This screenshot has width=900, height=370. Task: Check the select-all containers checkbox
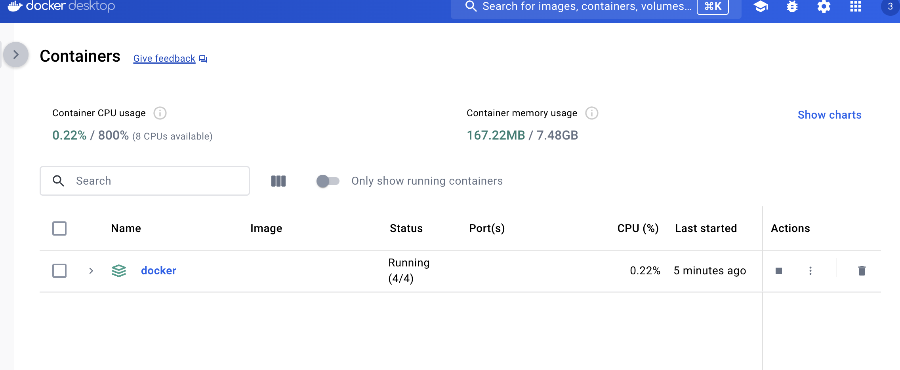[x=59, y=228]
